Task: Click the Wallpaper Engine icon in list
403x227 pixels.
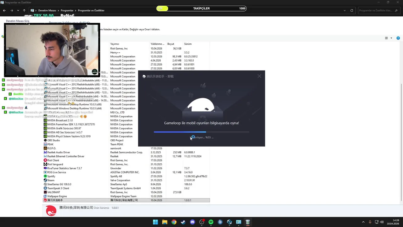Action: pos(45,196)
